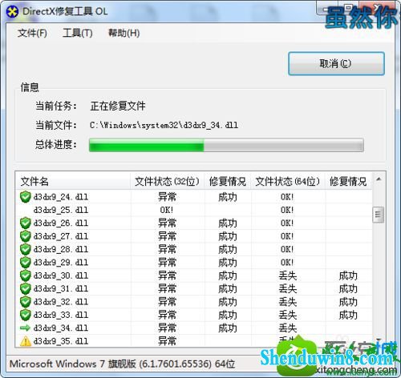Image resolution: width=401 pixels, height=378 pixels.
Task: Open the 工具(T) menu
Action: point(78,33)
